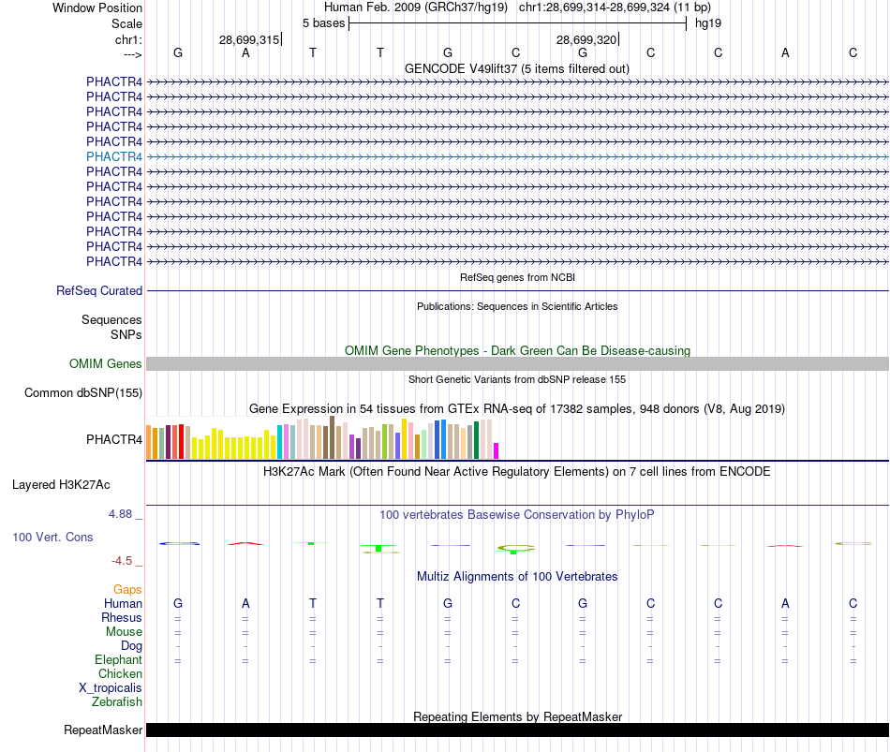Click the gray OMIM Genes bar
This screenshot has width=890, height=752.
coord(517,363)
